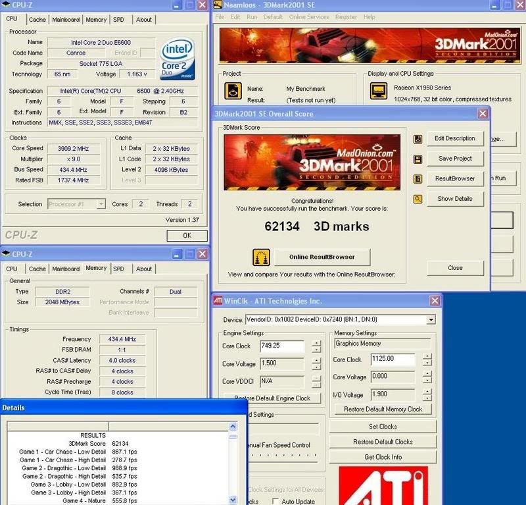The height and width of the screenshot is (505, 526).
Task: Open the Run menu in 3DMark2001 SE
Action: tap(252, 17)
